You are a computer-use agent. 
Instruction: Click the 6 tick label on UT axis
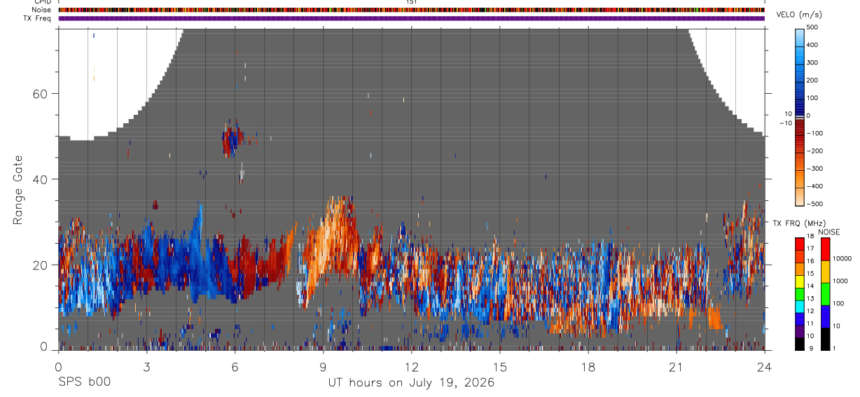click(235, 367)
